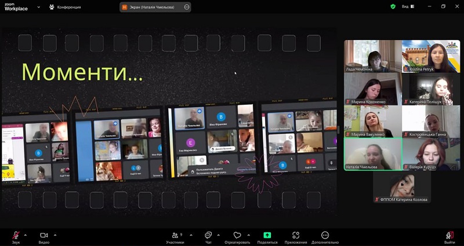This screenshot has width=464, height=246.
Task: Open options circle icon on the Экран tab
Action: 187,7
